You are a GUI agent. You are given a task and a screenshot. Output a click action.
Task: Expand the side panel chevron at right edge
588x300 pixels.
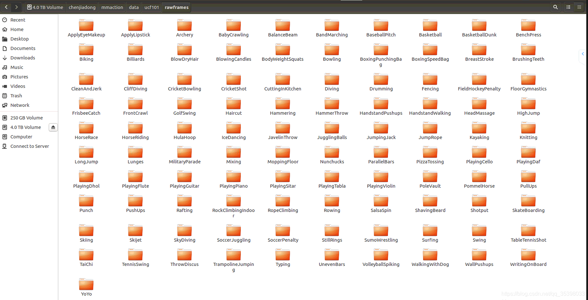pyautogui.click(x=583, y=54)
